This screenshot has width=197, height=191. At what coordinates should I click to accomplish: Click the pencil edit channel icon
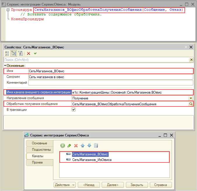pyautogui.click(x=69, y=146)
